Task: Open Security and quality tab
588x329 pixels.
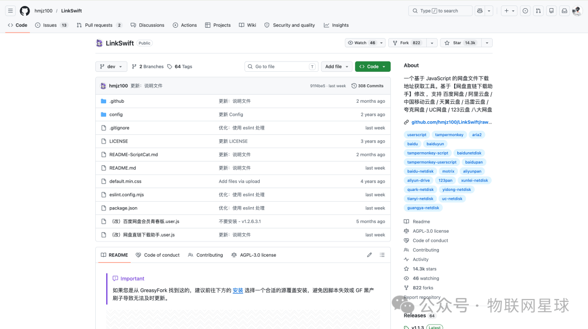Action: coord(290,25)
